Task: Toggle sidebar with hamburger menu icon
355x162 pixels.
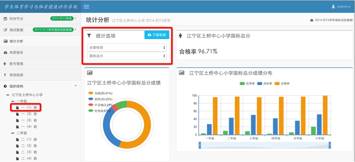Action: (x=86, y=7)
